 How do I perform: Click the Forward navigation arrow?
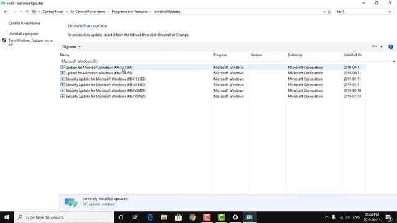coord(14,12)
